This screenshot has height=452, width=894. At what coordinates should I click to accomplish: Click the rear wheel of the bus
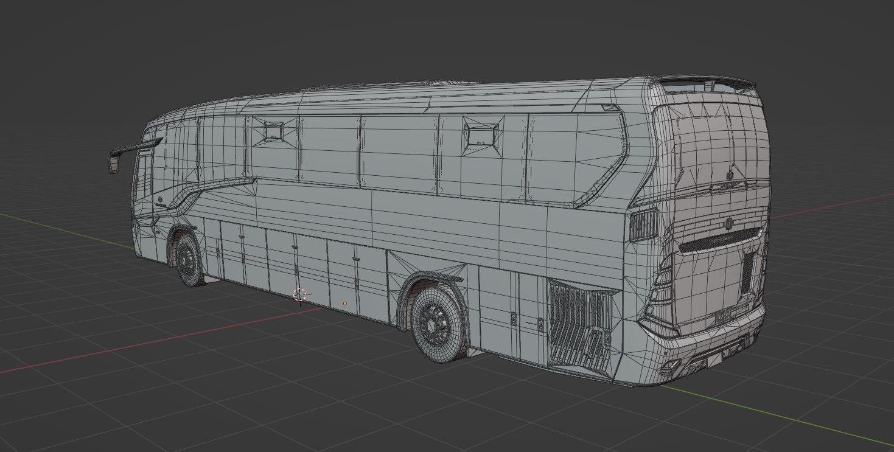[438, 324]
